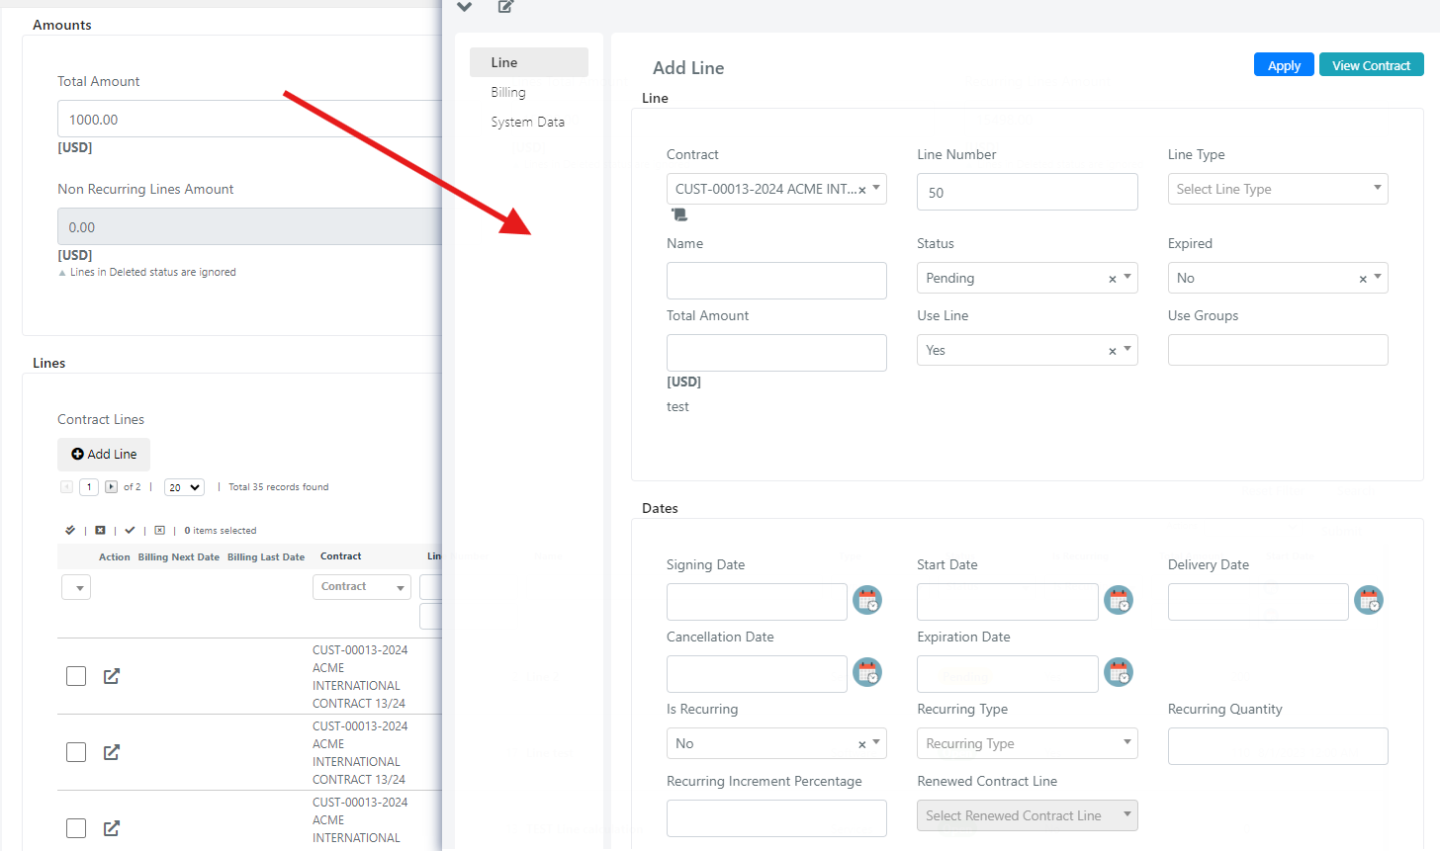Click the Add Line button
The width and height of the screenshot is (1440, 851).
(104, 455)
